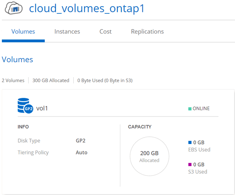Click the Disk Type GP2 value
The width and height of the screenshot is (235, 195).
pos(81,141)
